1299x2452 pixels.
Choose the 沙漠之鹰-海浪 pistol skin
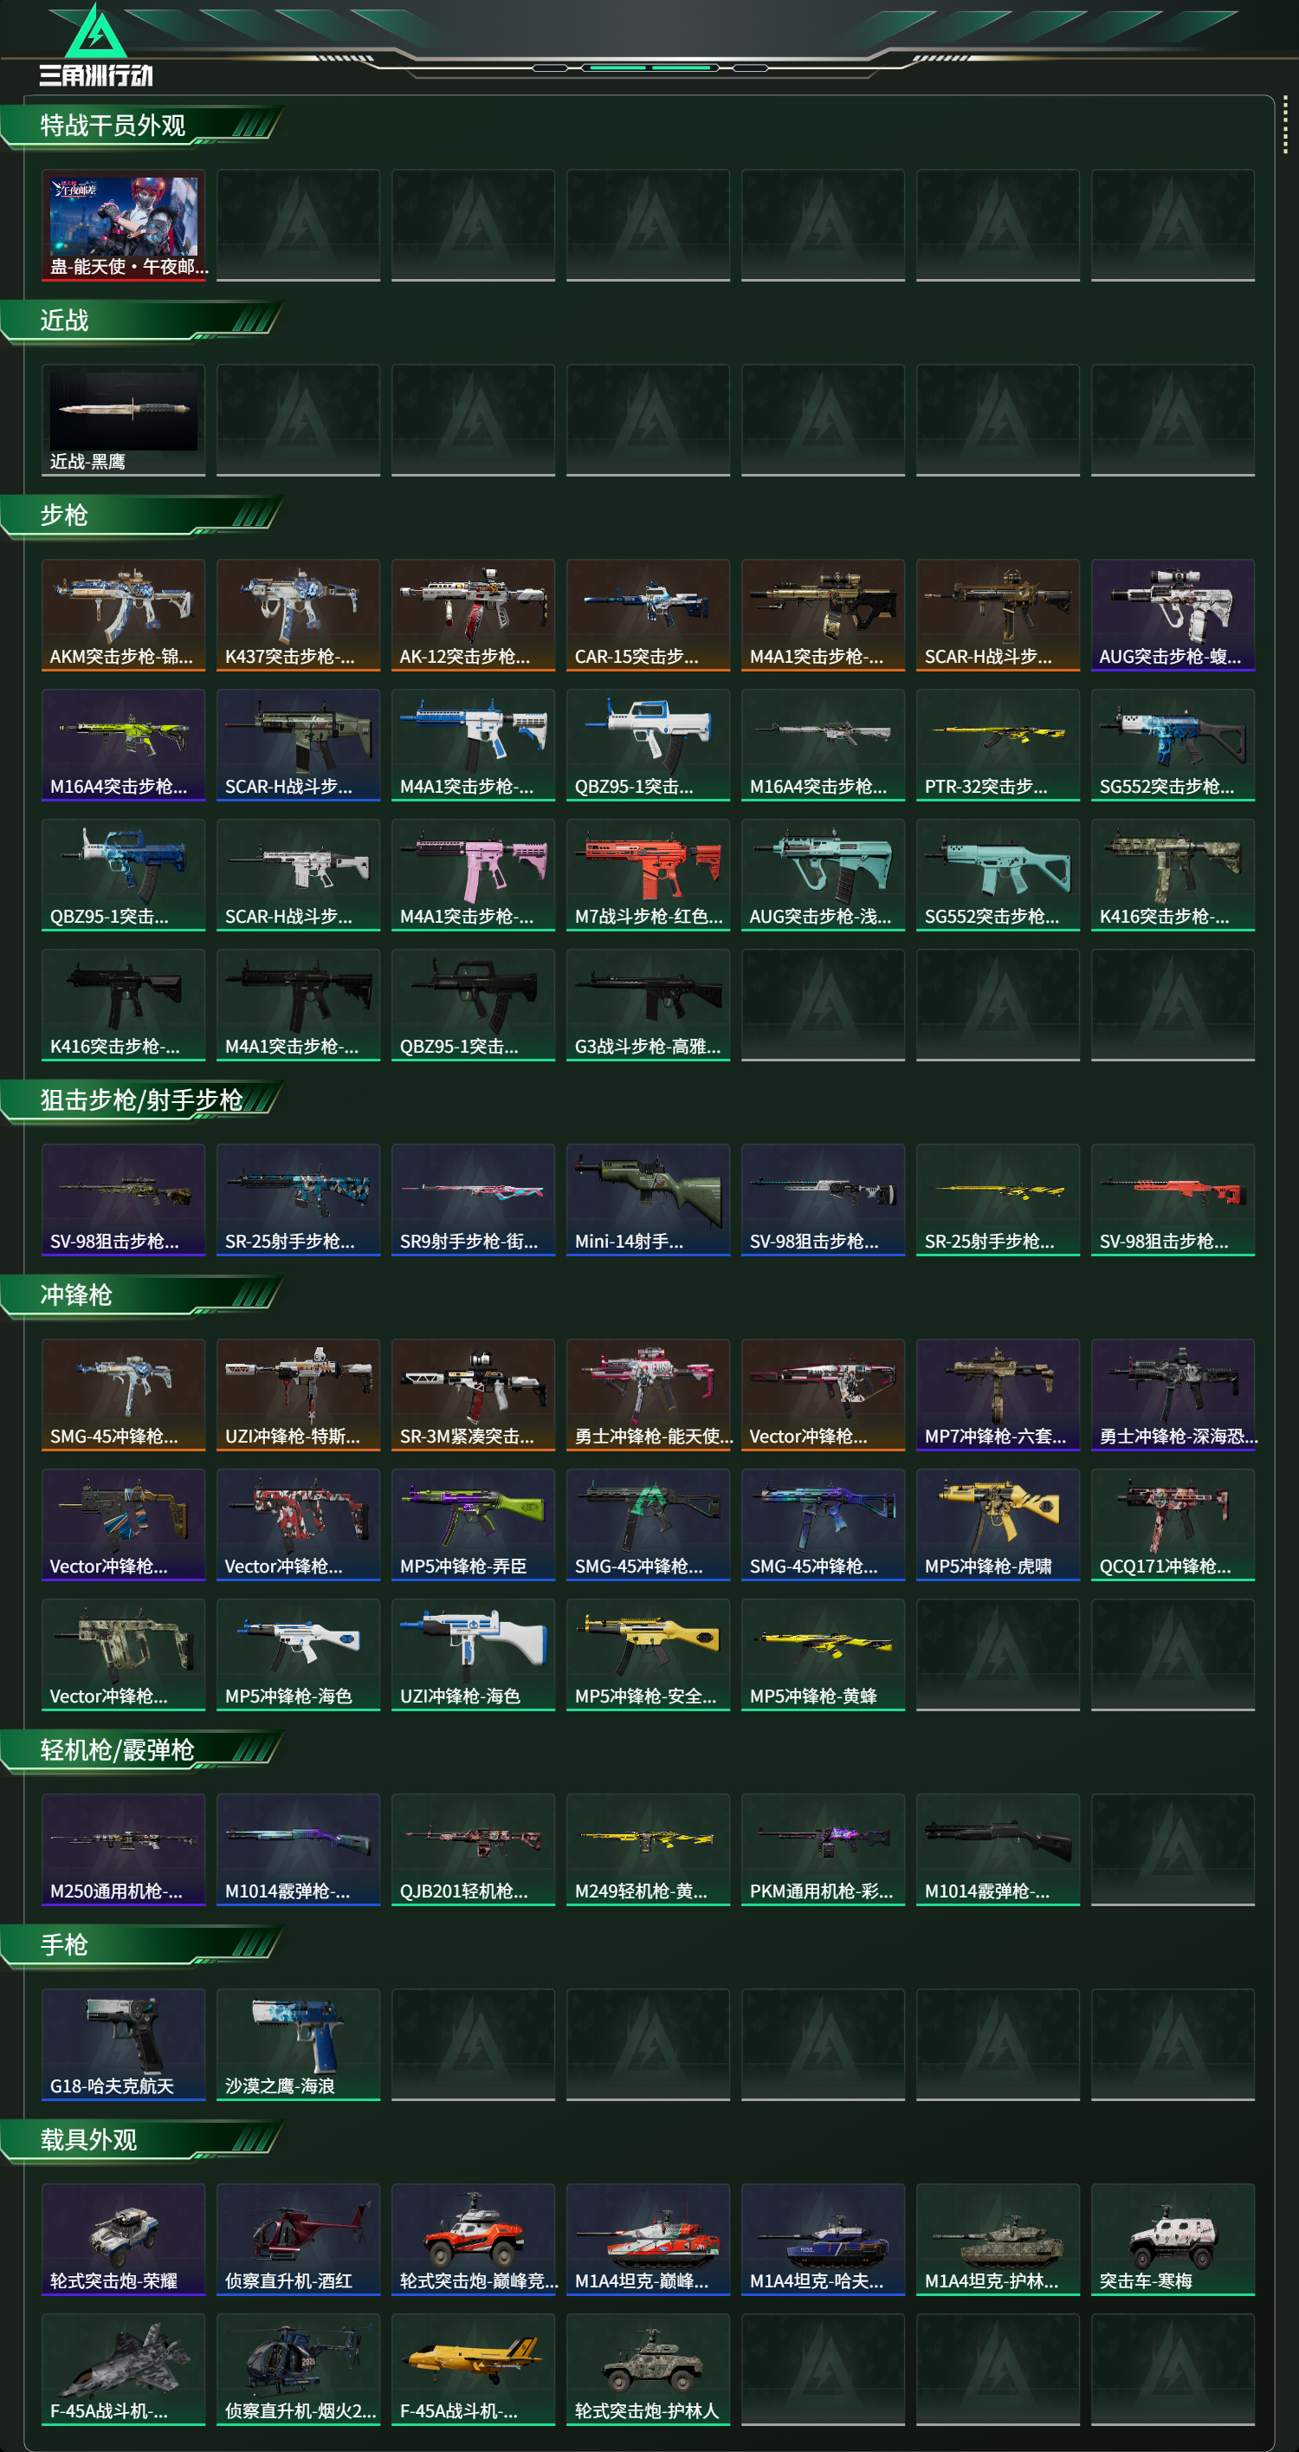click(x=299, y=2045)
